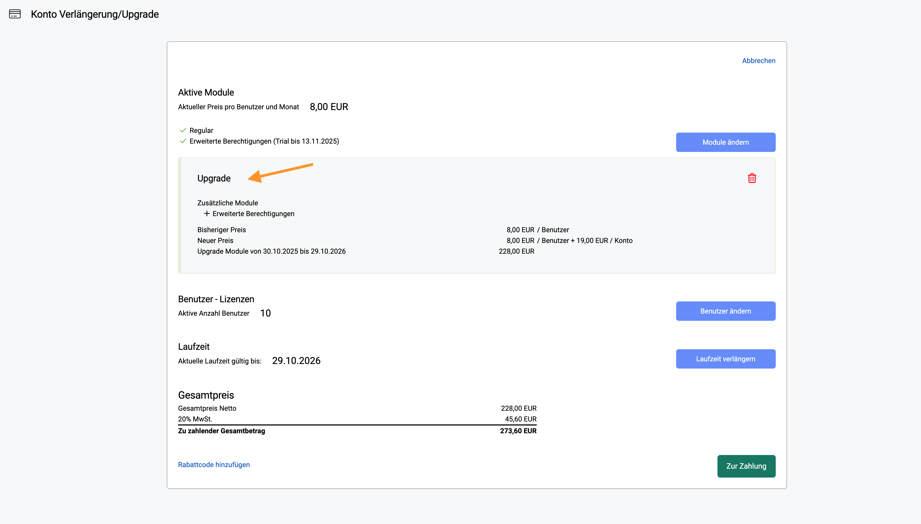Click the checkmark beside Erweiterte Berechtigungen trial
The height and width of the screenshot is (524, 921).
coord(183,141)
